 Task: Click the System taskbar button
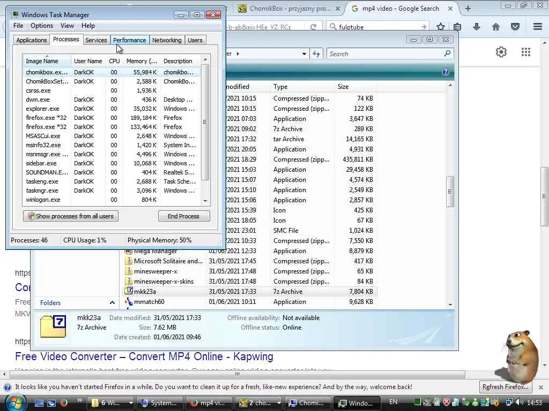tap(160, 403)
